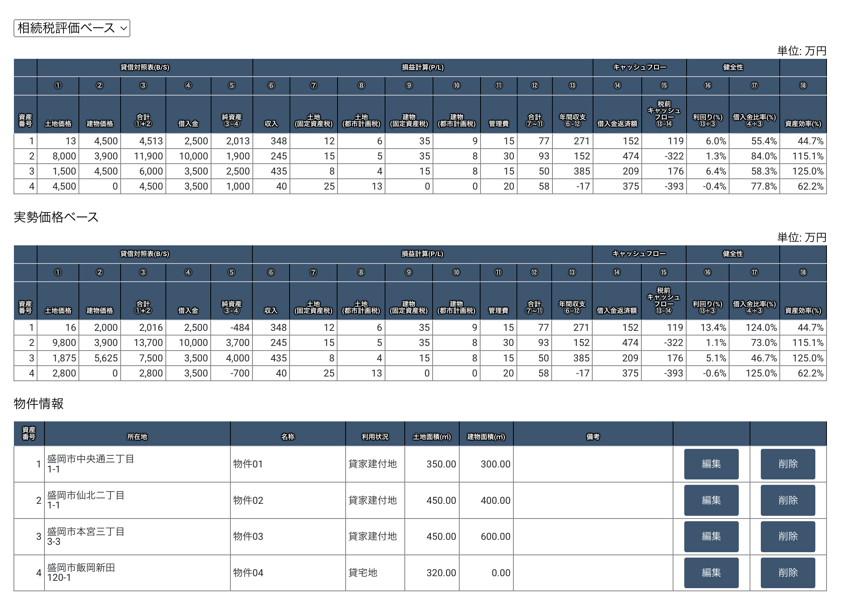Click the キャッシュフロー header in second table
Viewport: 842px width, 611px height.
pyautogui.click(x=639, y=254)
